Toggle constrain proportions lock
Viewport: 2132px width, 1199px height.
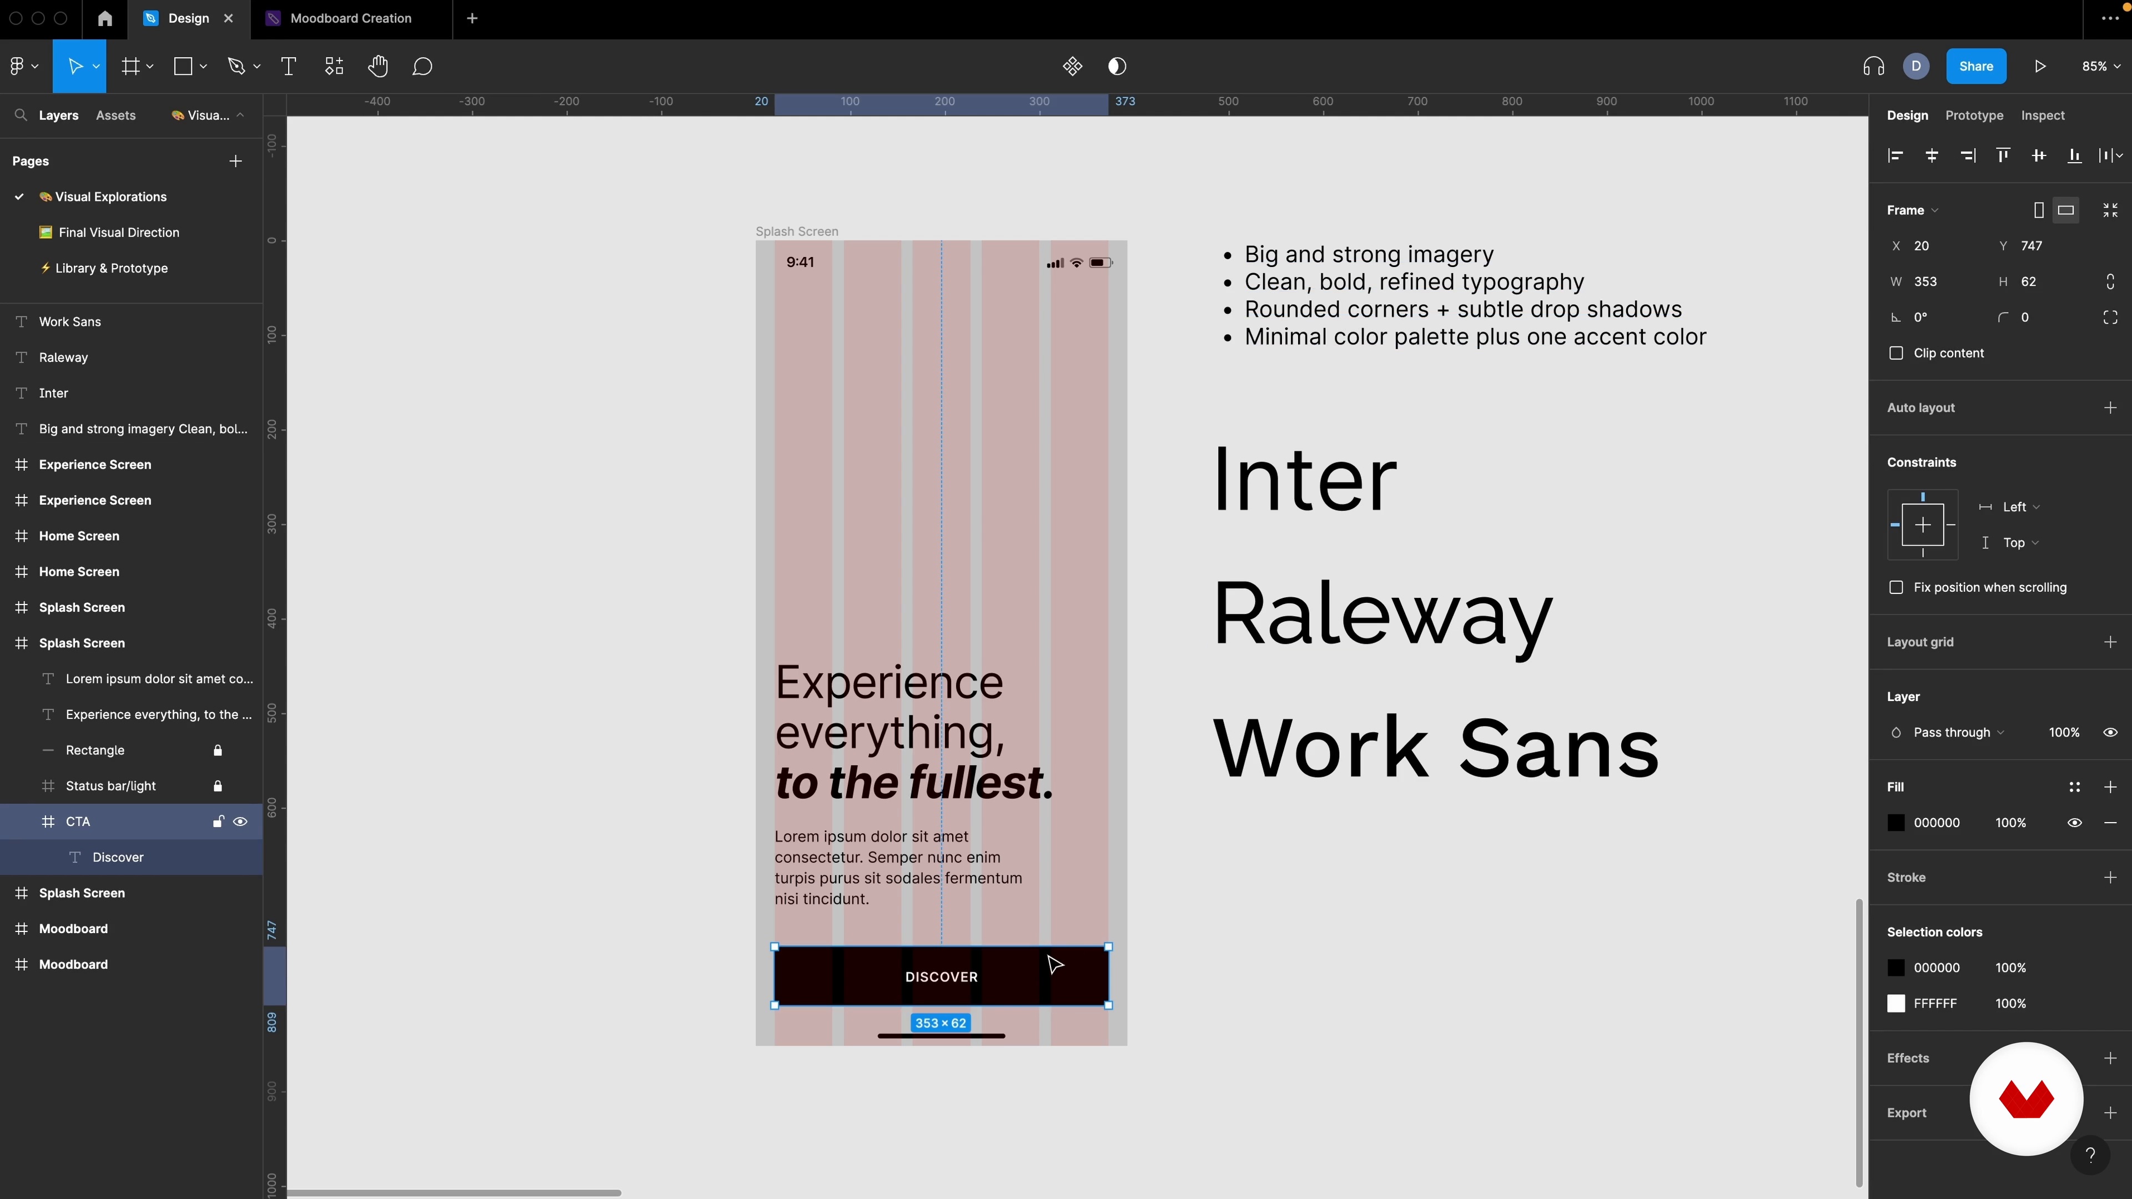[x=2110, y=281]
